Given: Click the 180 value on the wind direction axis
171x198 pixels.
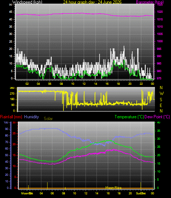Looking at the screenshot, I should coord(12,99).
